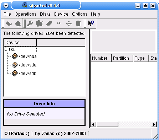Click the Commit changes toolbar icon
The image size is (159, 140).
tap(18, 23)
